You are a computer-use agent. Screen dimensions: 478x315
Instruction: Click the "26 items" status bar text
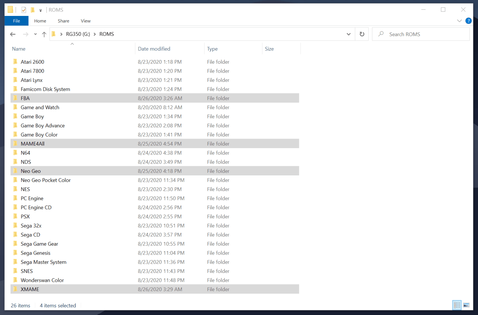coord(20,306)
